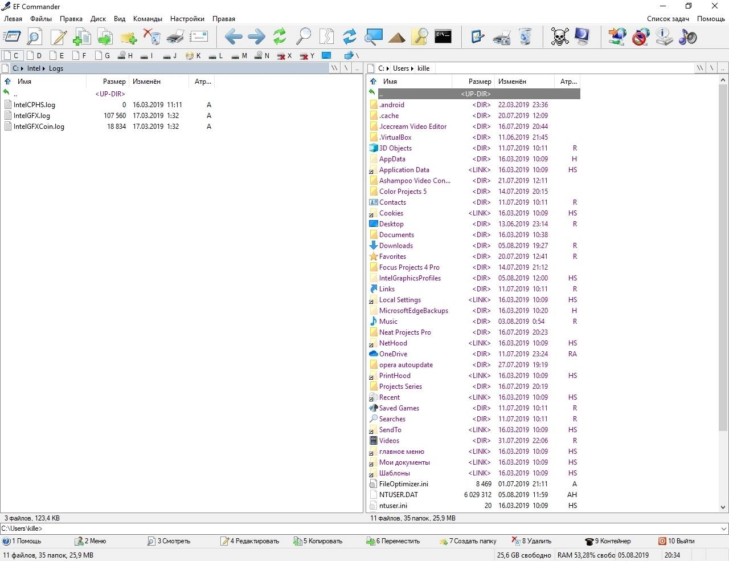Click the brown pyramid toolbar icon
Viewport: 729px width, 561px height.
tap(397, 38)
